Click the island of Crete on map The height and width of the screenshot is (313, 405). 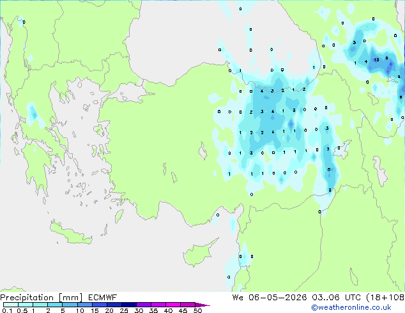pyautogui.click(x=70, y=233)
